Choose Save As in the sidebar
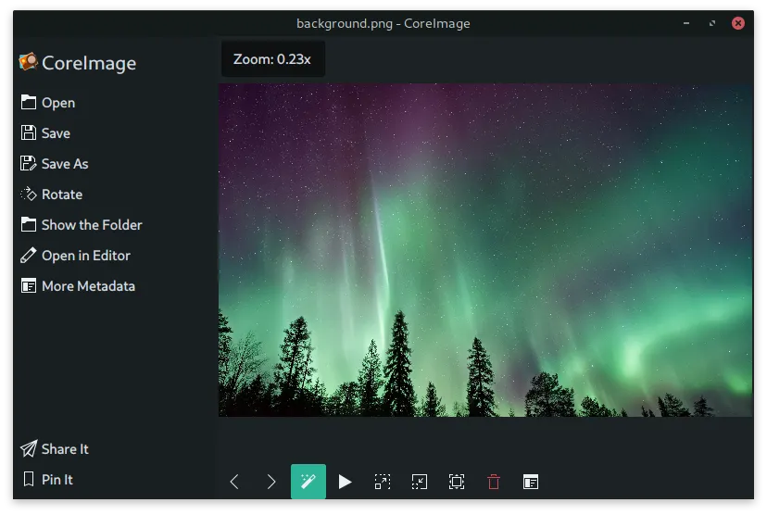Screen dimensions: 767x515 (x=55, y=163)
